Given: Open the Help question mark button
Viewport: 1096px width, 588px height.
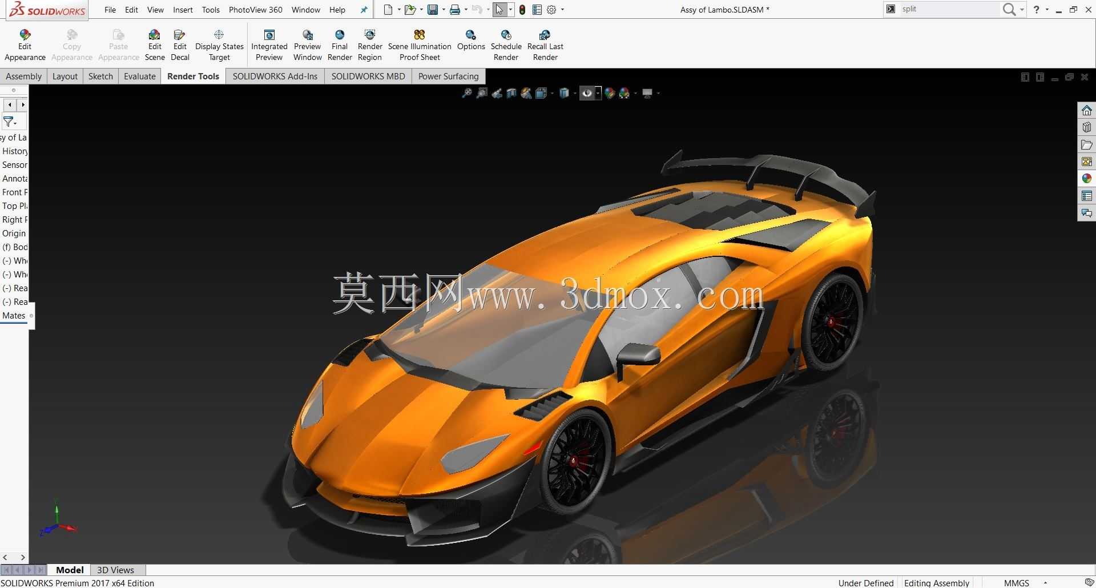Looking at the screenshot, I should (x=1037, y=9).
